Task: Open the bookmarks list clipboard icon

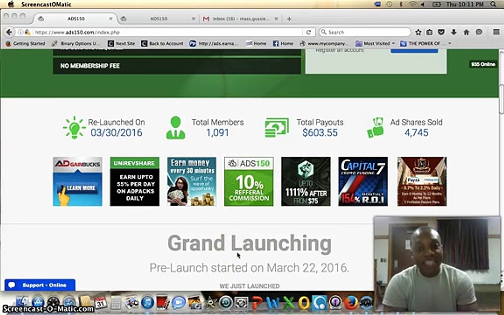Action: point(430,32)
